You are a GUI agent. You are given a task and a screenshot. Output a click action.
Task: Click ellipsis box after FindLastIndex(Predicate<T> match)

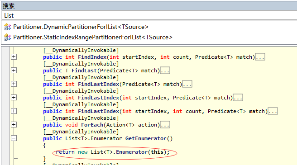pyautogui.click(x=187, y=84)
